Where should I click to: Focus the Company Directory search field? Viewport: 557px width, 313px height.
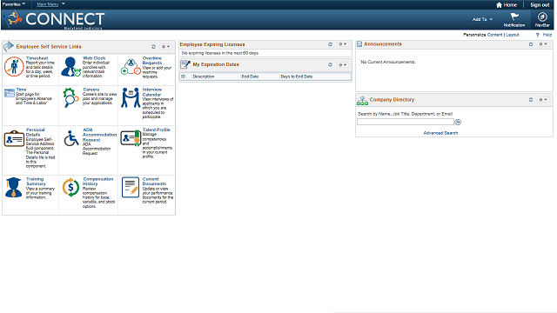tap(406, 122)
